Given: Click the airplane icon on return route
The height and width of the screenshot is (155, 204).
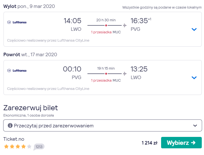Looking at the screenshot, I should click(x=125, y=74).
